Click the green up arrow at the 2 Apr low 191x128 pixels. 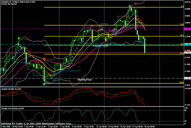(44, 84)
